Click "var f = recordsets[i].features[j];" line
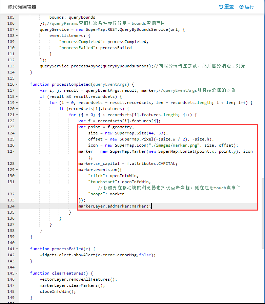Screen dimensions: 265x304 120,121
